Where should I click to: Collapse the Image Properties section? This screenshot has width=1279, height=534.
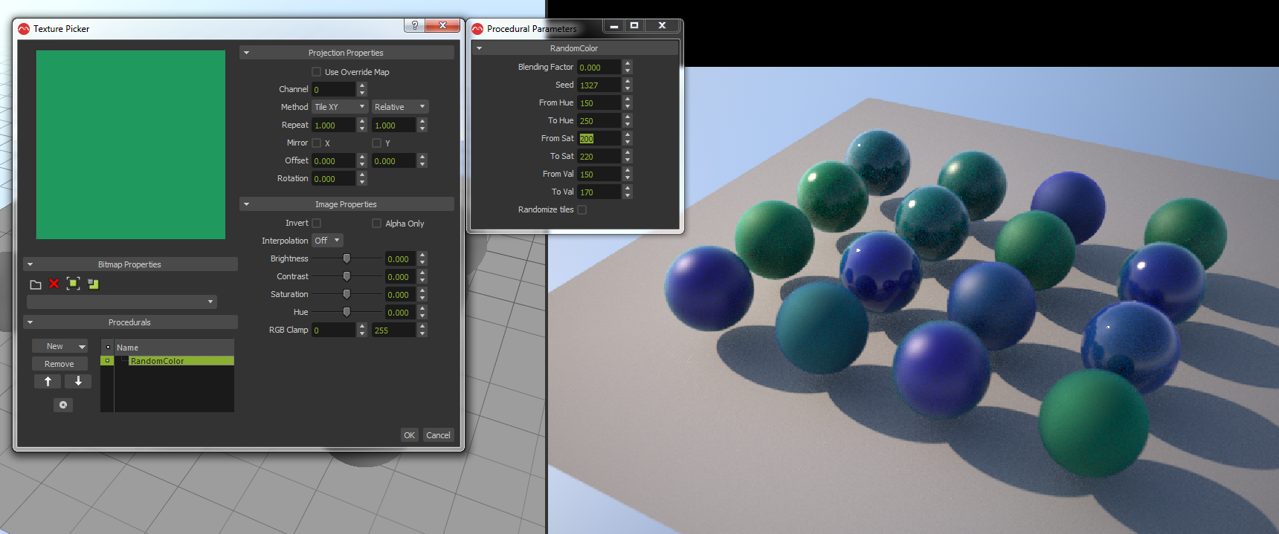(246, 204)
